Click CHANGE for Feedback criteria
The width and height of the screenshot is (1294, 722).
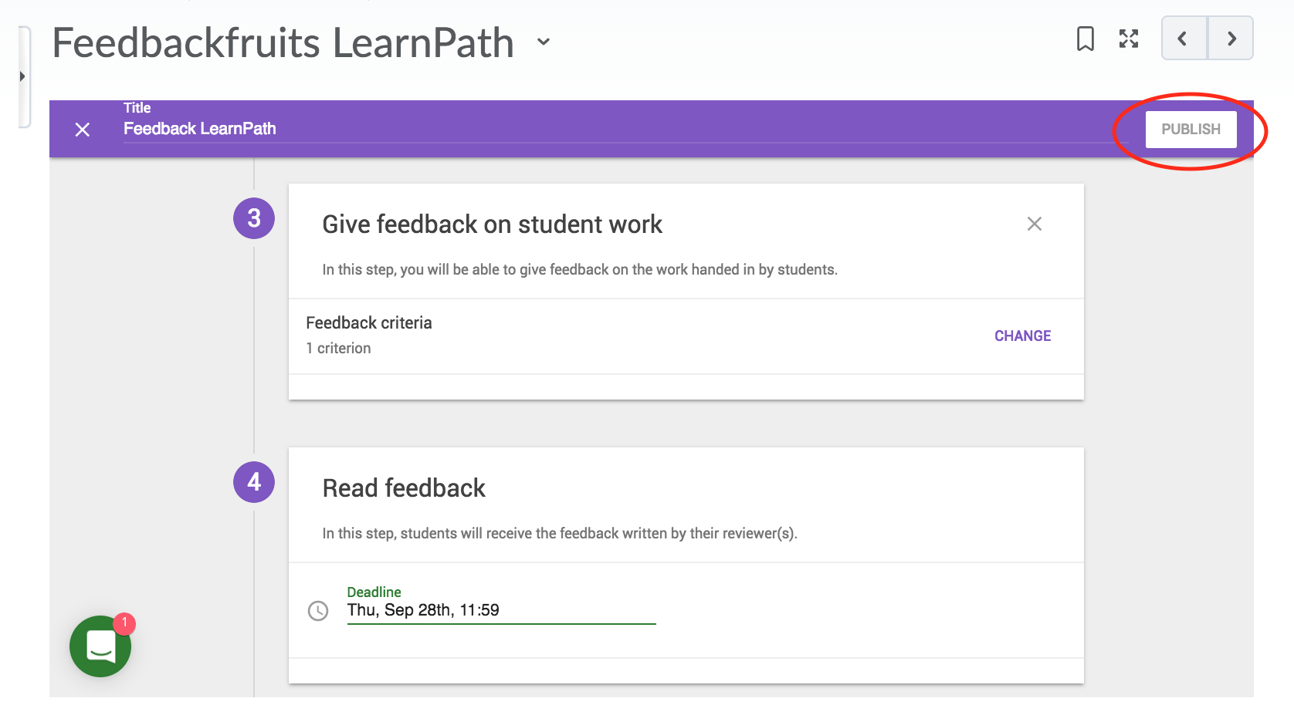pos(1022,336)
